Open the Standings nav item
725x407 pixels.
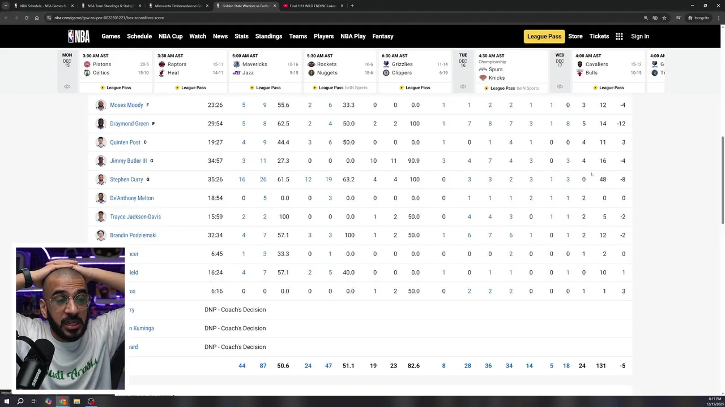pos(268,36)
